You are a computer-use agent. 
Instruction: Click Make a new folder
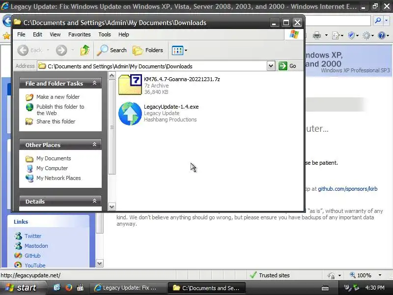(58, 97)
